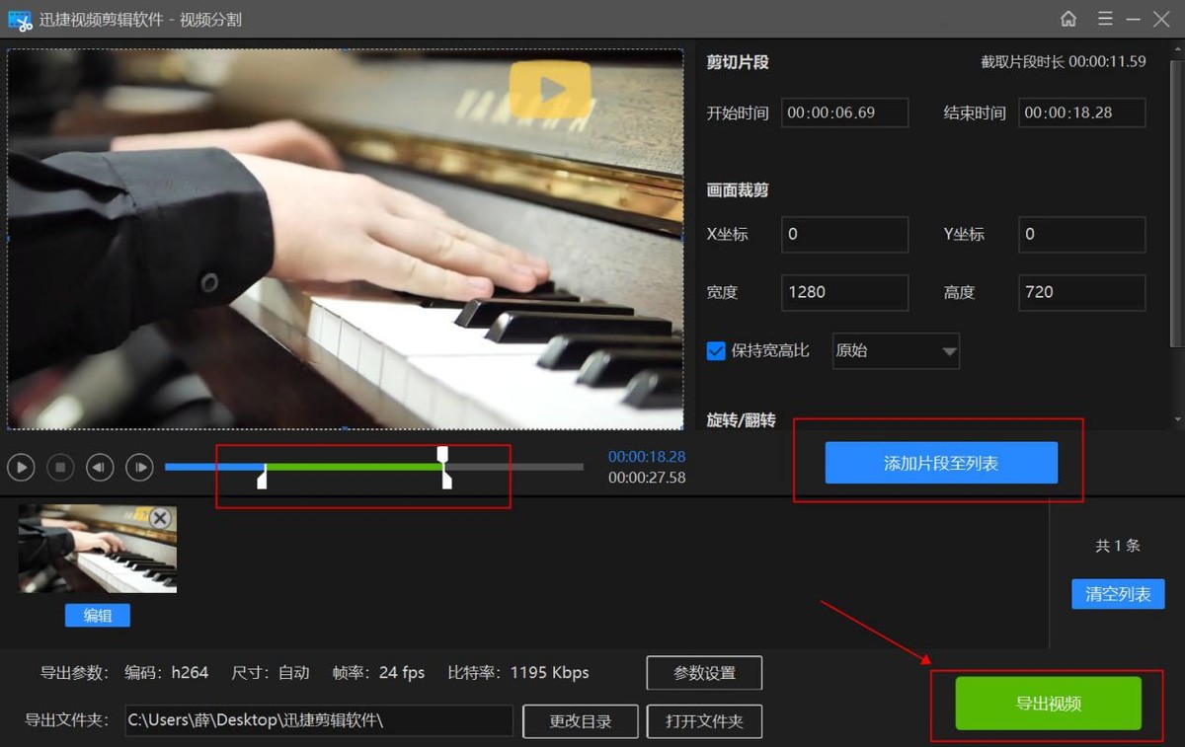Step to previous frame button
Screen dimensions: 1185x747
tap(100, 467)
